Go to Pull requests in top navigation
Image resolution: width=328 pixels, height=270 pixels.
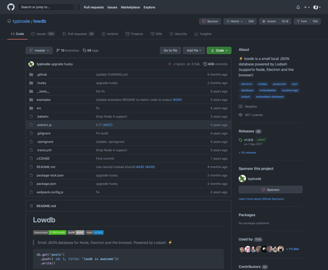point(93,7)
